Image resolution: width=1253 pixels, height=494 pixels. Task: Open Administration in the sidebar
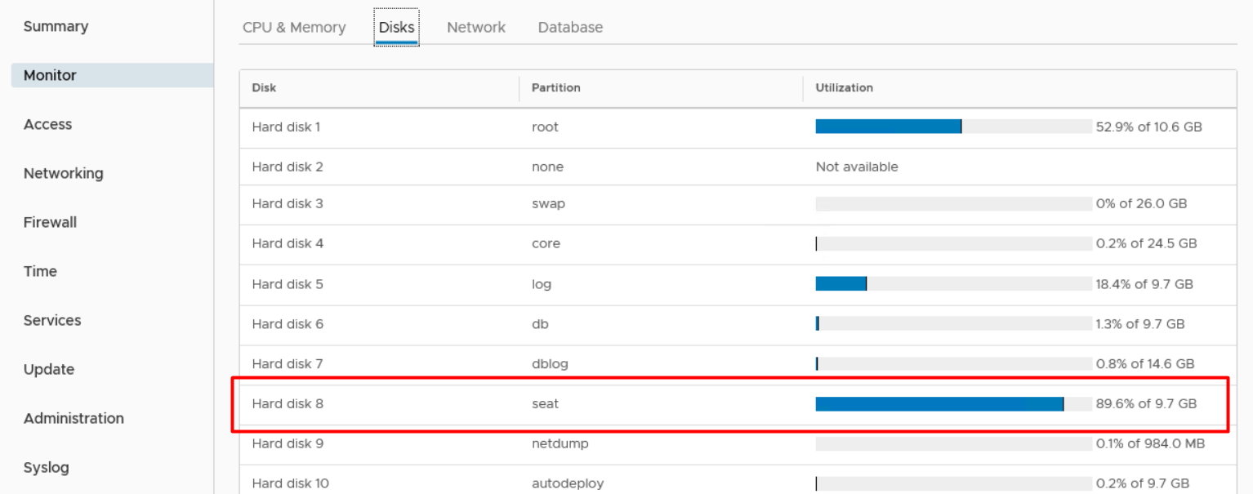point(74,418)
